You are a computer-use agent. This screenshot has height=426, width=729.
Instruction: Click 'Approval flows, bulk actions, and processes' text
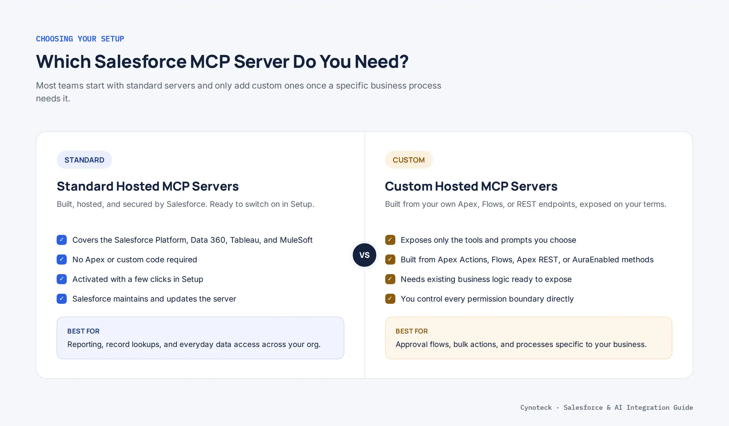tap(521, 344)
